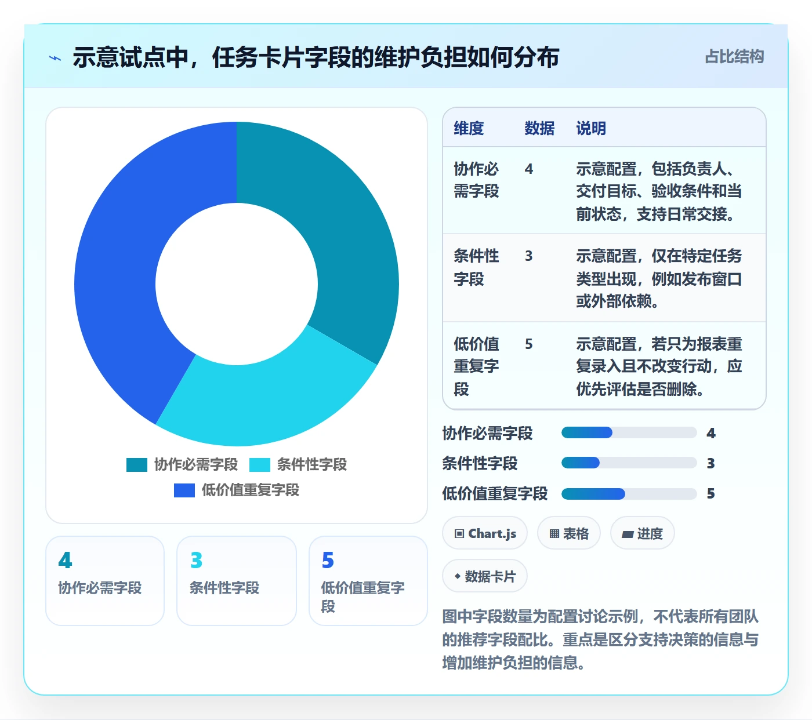Click the 低价值重复字段 progress bar

coord(629,494)
